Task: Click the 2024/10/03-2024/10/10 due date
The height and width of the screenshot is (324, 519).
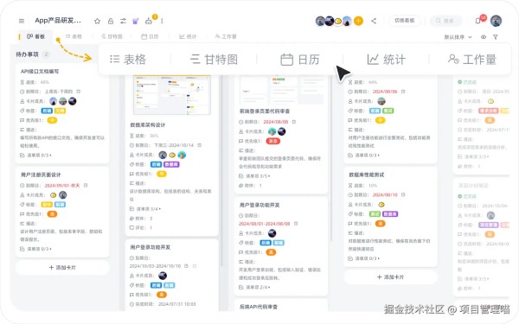Action: click(x=155, y=266)
